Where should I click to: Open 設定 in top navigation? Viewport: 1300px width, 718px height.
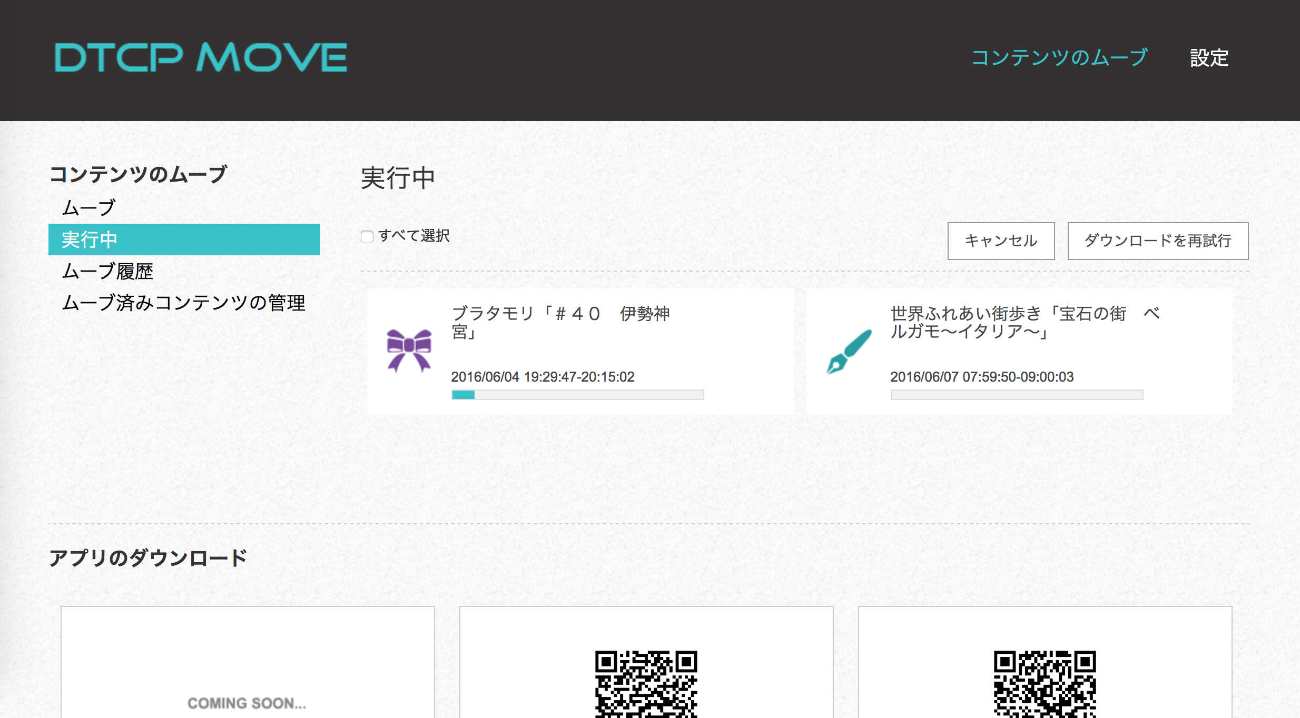1209,57
